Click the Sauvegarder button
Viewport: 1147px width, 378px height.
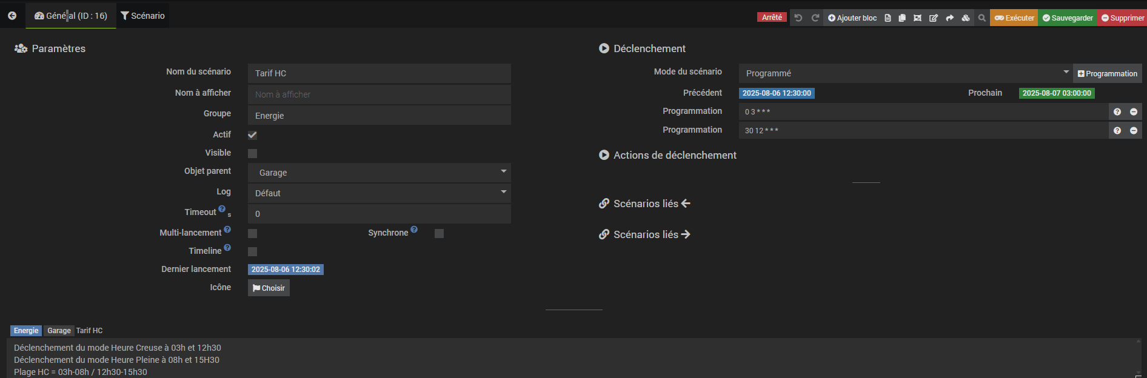pos(1068,18)
